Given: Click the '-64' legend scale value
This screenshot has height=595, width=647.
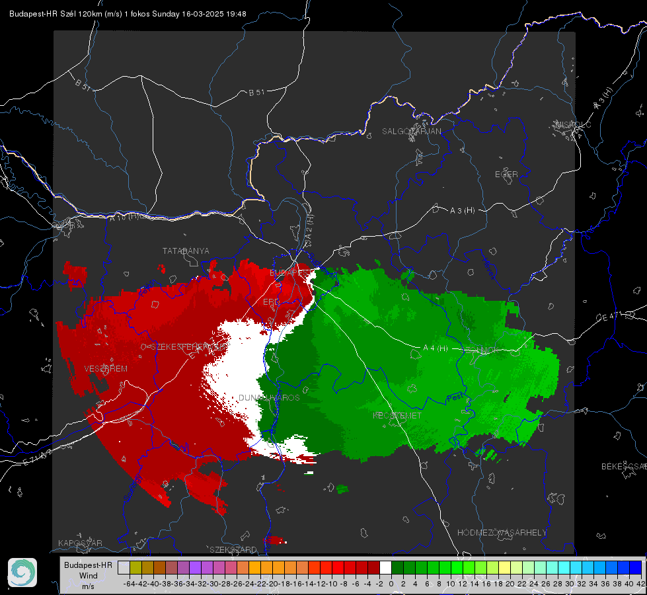Looking at the screenshot, I should 129,584.
